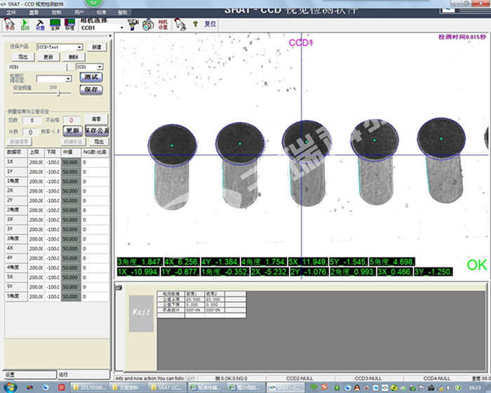
Task: Click the Save Tolerance (保存公差) button
Action: [x=97, y=131]
